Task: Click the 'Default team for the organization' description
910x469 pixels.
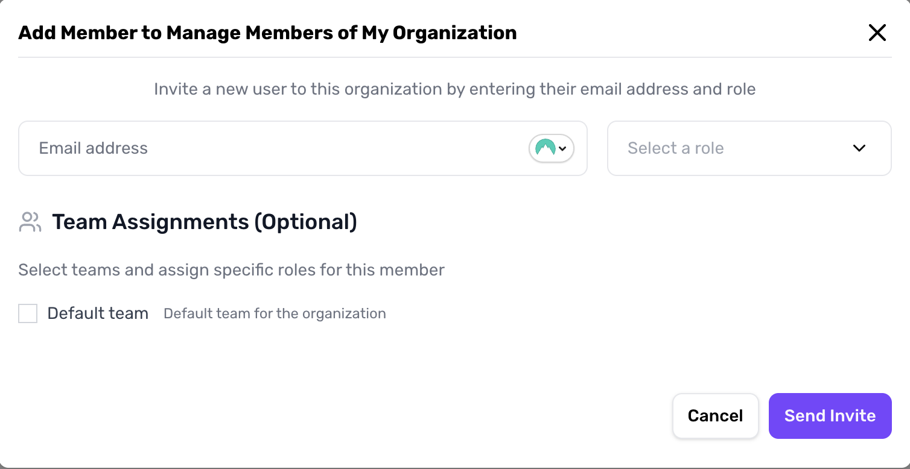Action: click(x=275, y=313)
